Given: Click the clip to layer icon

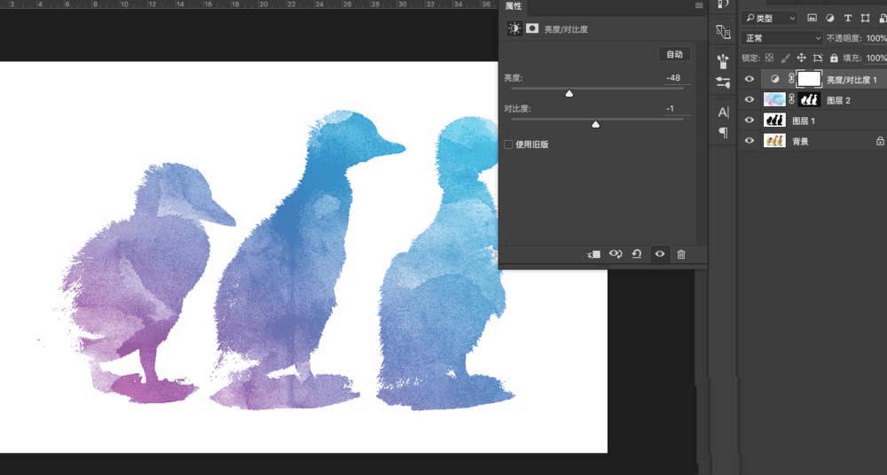Looking at the screenshot, I should tap(594, 254).
